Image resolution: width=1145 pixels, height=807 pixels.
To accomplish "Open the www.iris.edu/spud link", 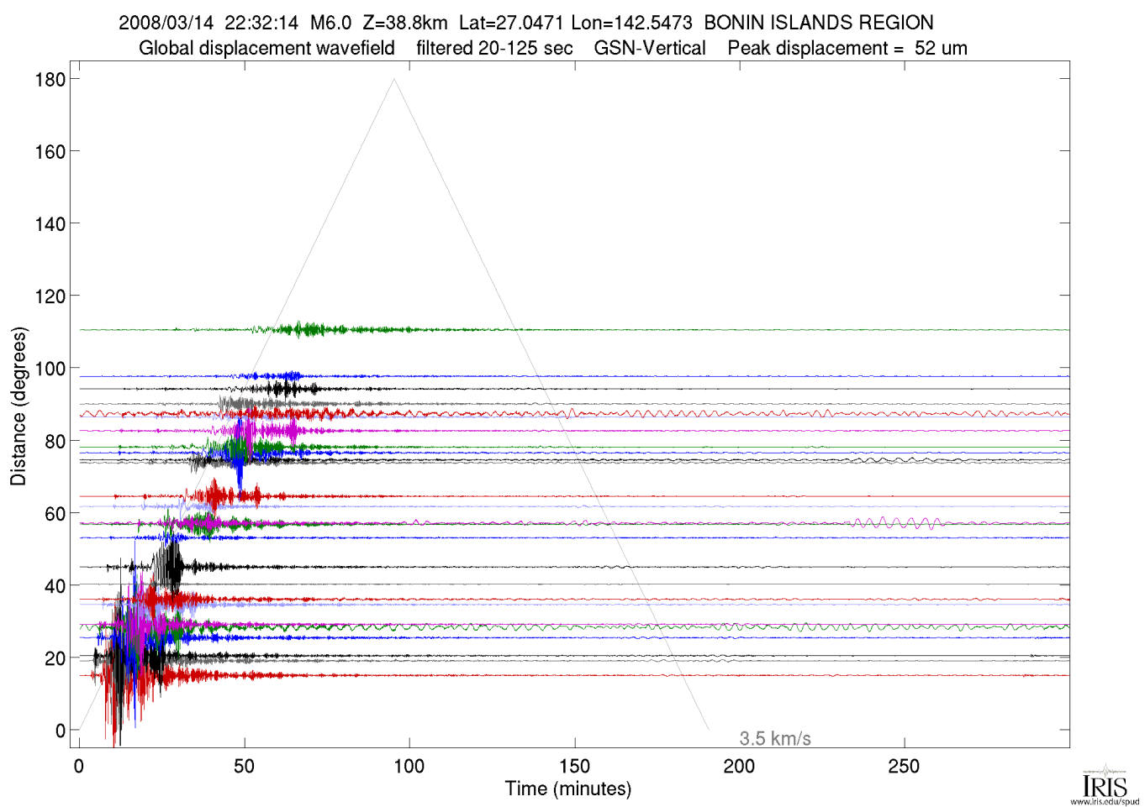I will (1105, 801).
